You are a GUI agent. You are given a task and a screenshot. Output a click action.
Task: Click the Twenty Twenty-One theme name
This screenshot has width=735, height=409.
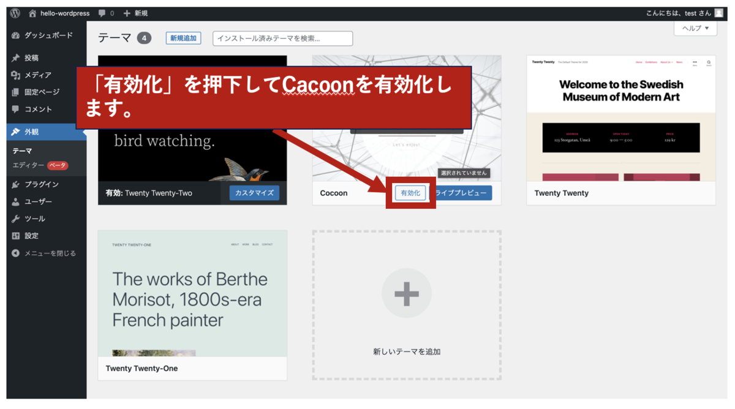click(x=141, y=369)
